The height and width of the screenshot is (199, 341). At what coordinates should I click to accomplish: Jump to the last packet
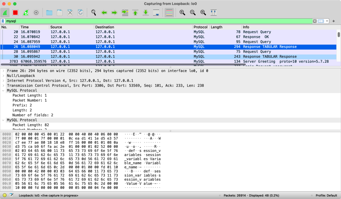tap(146, 13)
